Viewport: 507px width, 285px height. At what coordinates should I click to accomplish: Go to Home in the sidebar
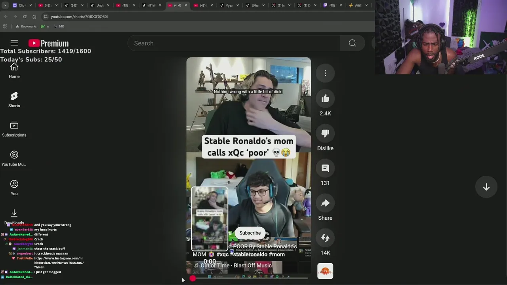[x=14, y=71]
